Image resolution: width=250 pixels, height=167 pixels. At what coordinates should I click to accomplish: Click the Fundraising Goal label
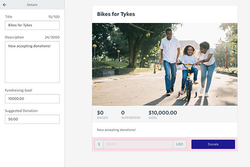18,90
